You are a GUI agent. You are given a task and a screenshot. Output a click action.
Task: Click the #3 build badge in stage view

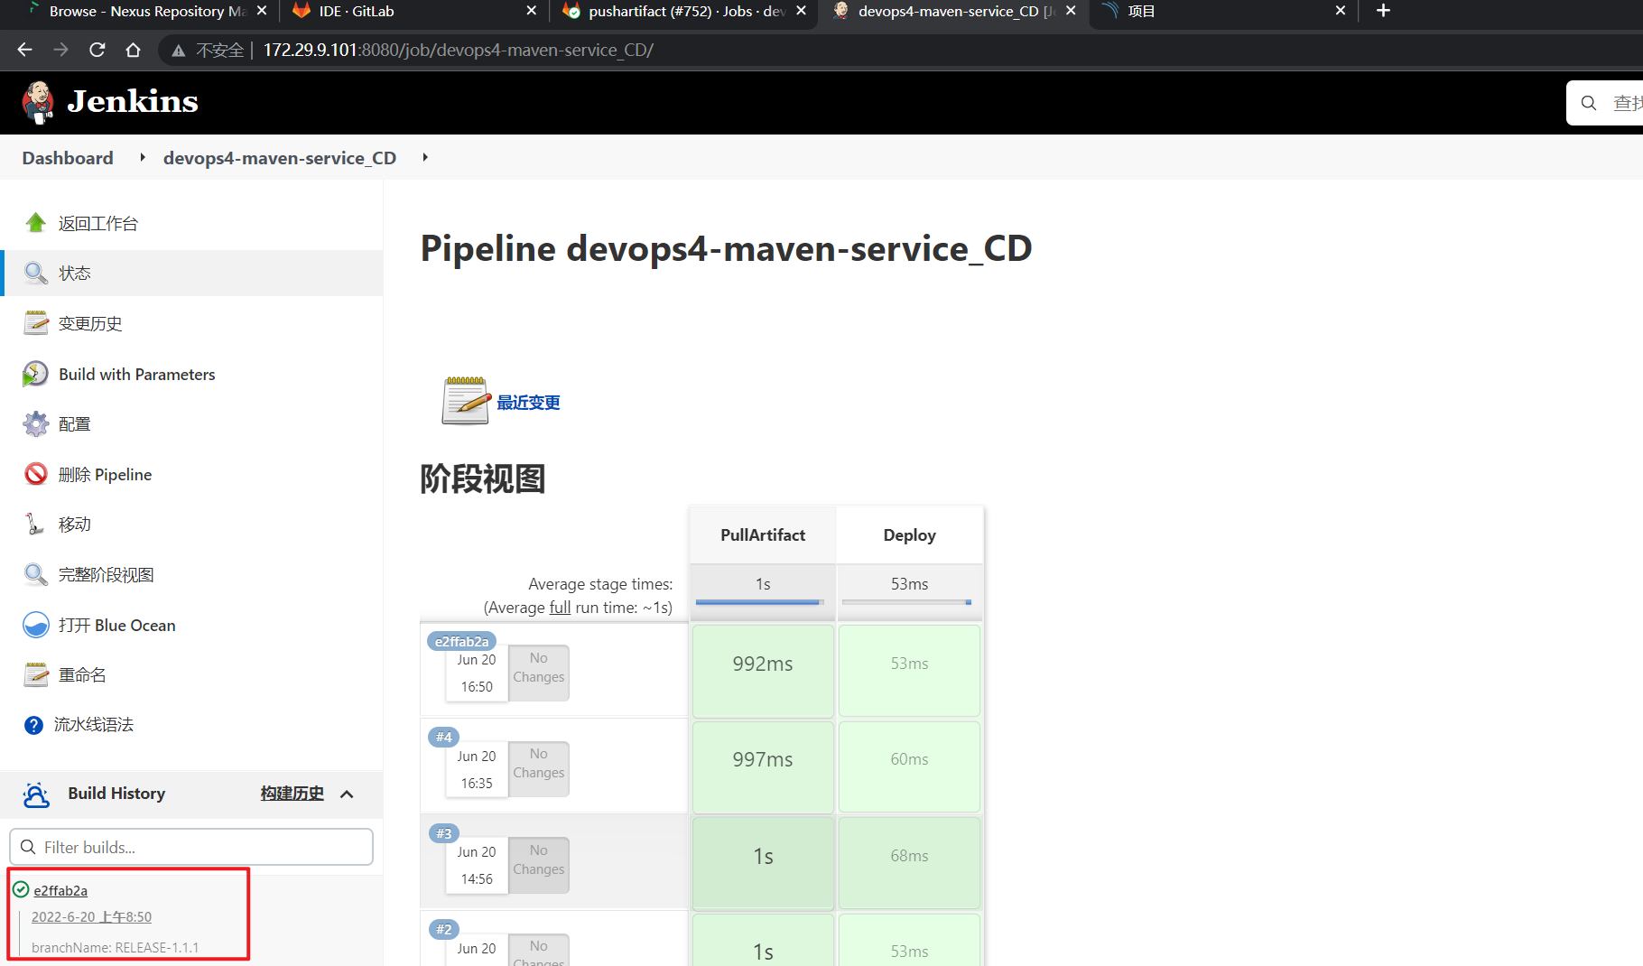444,833
